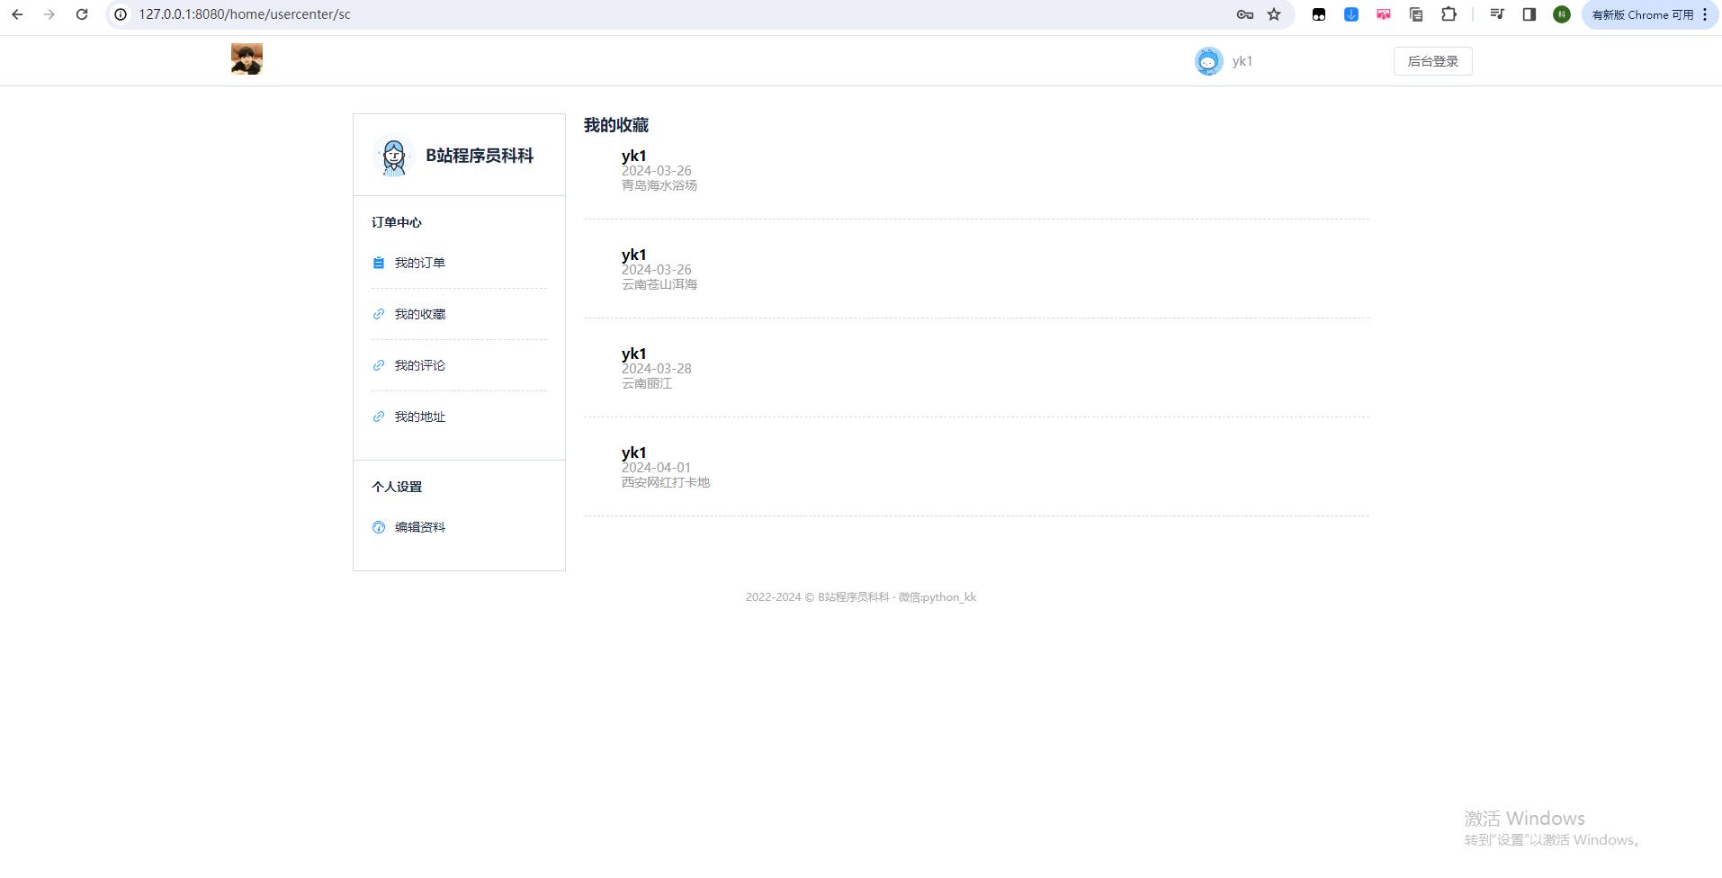Click the 2024-03-28 date text
1722x878 pixels.
(657, 369)
